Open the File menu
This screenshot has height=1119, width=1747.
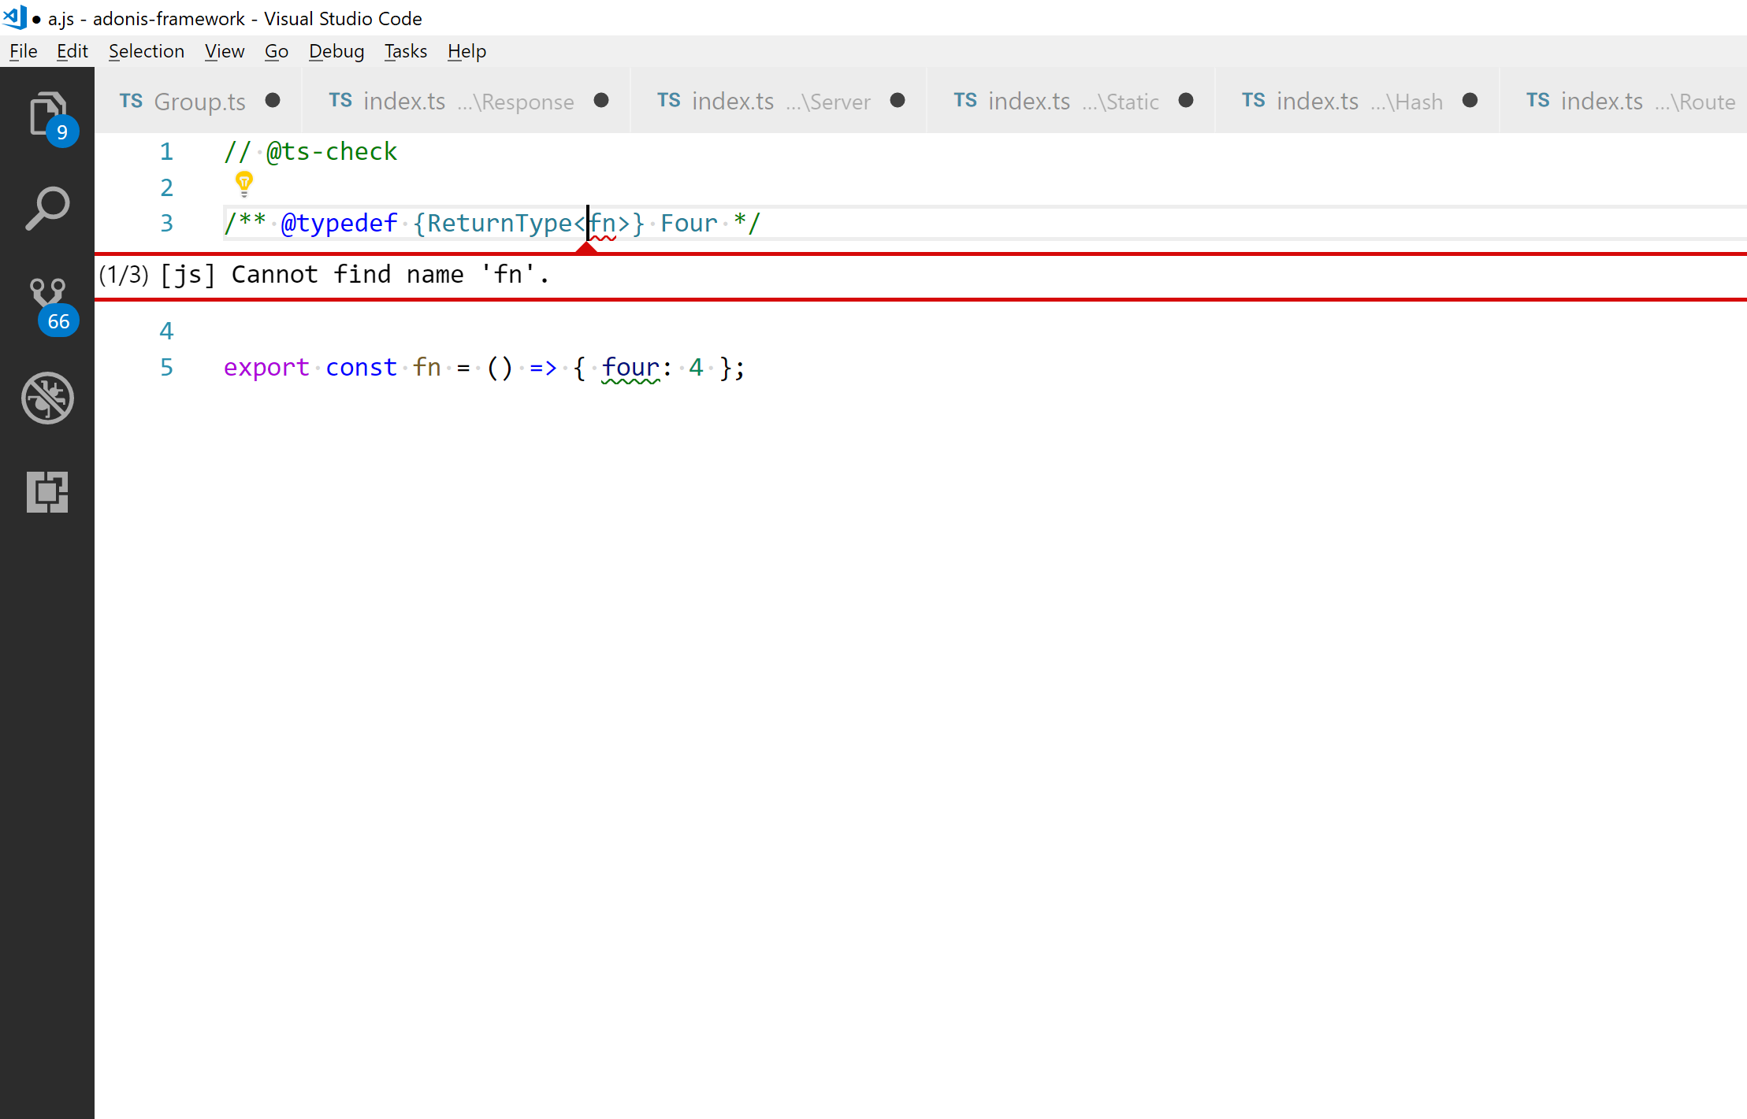point(22,50)
